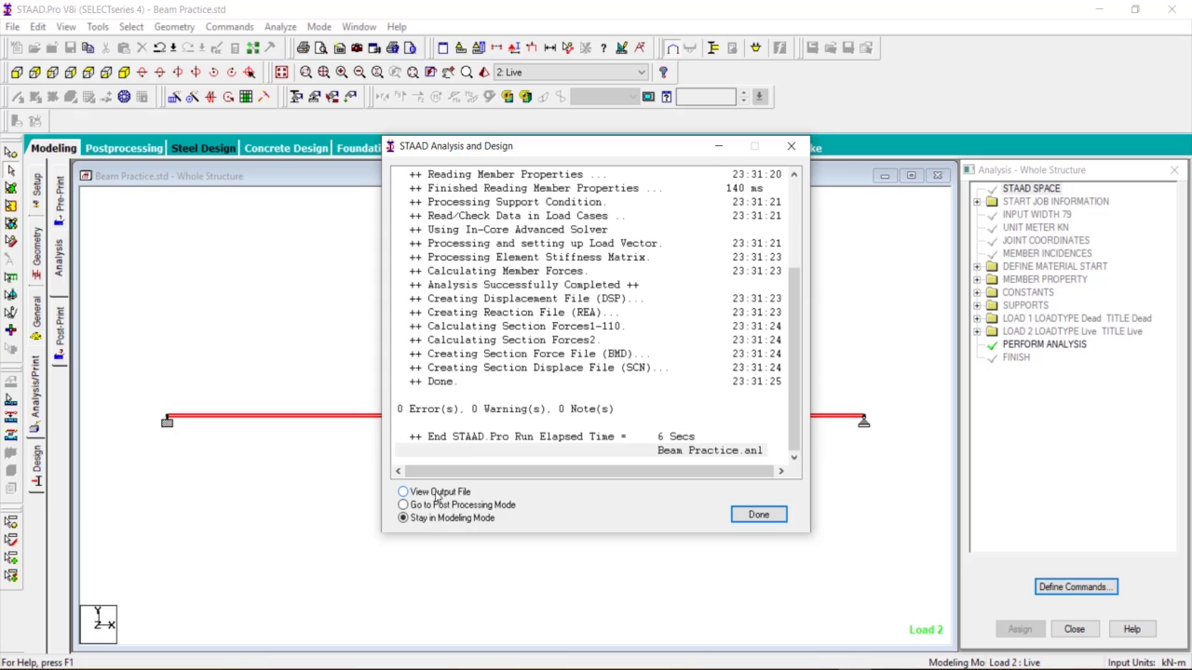This screenshot has width=1192, height=670.
Task: Click the Define Commands button
Action: coord(1076,586)
